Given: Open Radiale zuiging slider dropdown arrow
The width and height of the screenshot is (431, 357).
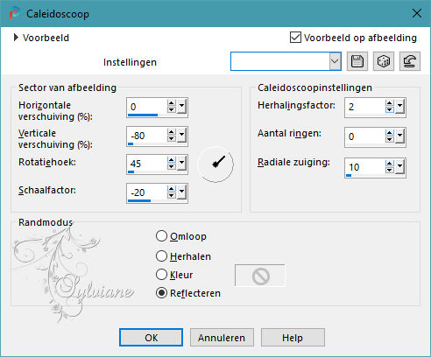Looking at the screenshot, I should pos(400,167).
